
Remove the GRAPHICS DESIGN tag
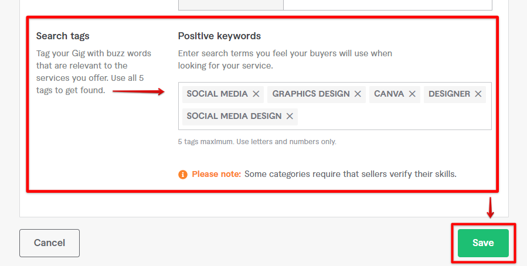click(358, 94)
